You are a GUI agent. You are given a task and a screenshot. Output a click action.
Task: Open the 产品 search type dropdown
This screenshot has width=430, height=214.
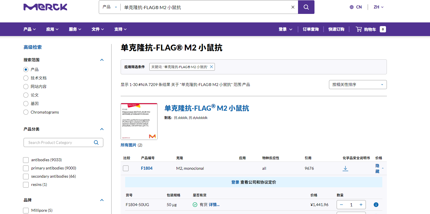[110, 7]
